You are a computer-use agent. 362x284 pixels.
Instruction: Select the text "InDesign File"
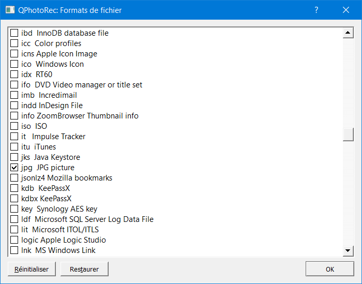(x=61, y=106)
